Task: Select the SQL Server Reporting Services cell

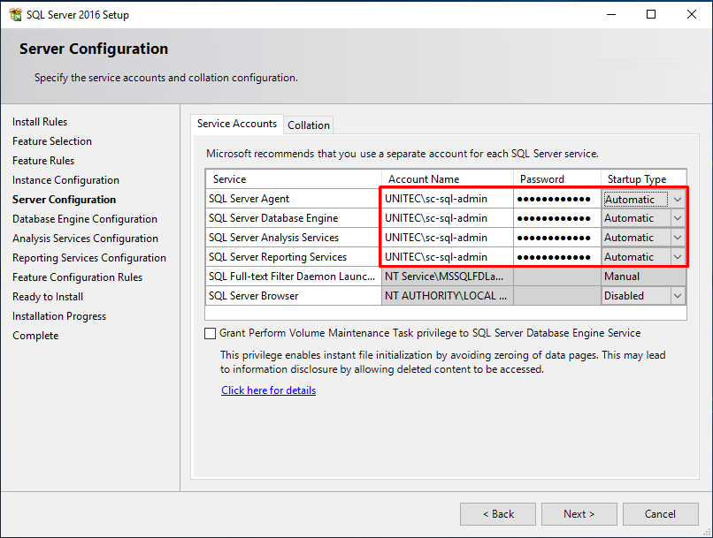Action: click(x=294, y=257)
